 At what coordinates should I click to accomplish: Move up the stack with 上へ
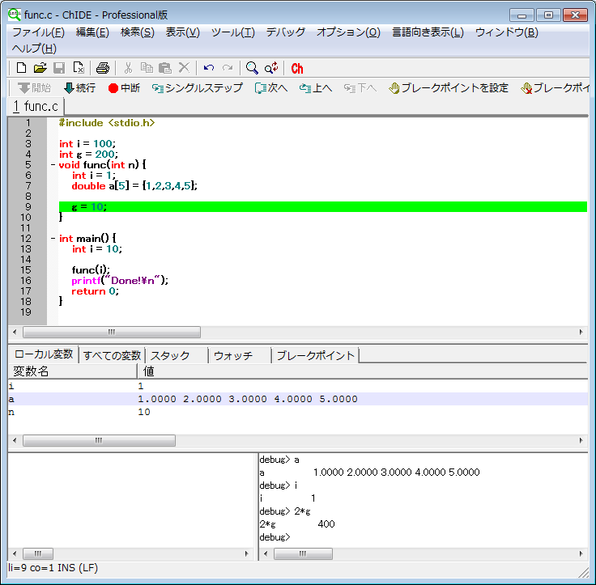(x=316, y=88)
